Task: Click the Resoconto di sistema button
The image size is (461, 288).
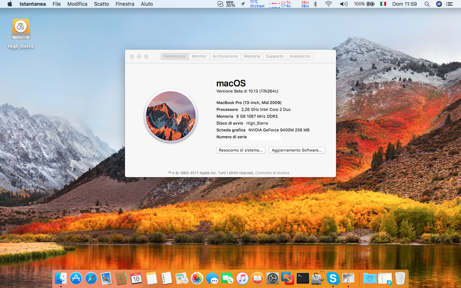Action: (x=241, y=150)
